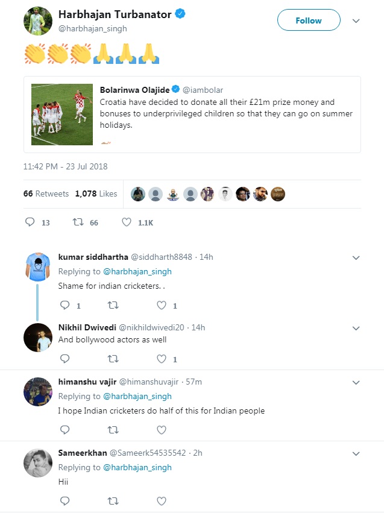Reply to Harbhajan's main tweet
This screenshot has height=513, width=384.
pyautogui.click(x=31, y=222)
